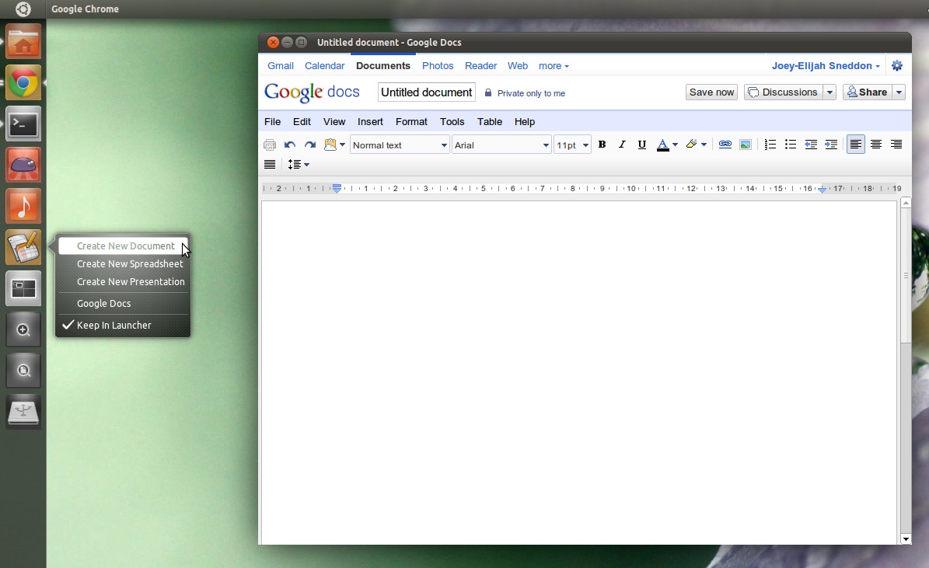Open the Table menu
The image size is (929, 568).
[x=490, y=121]
